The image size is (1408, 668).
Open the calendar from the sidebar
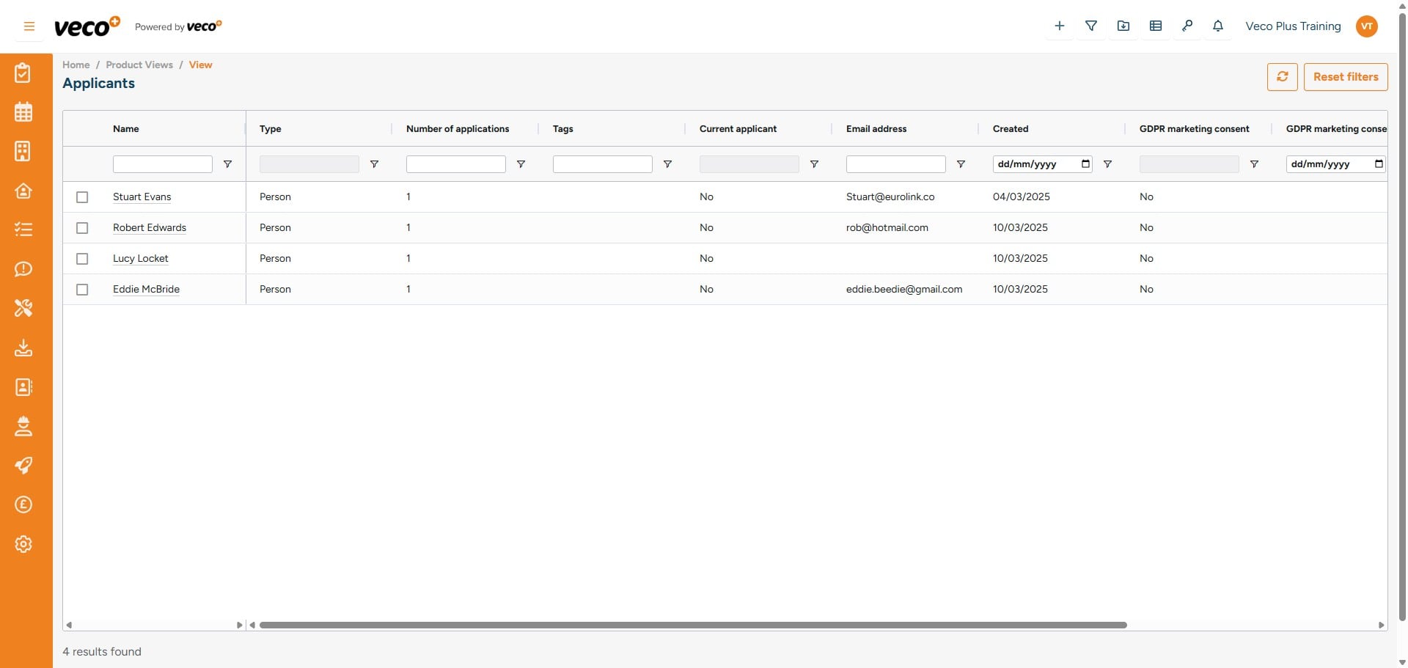[24, 111]
